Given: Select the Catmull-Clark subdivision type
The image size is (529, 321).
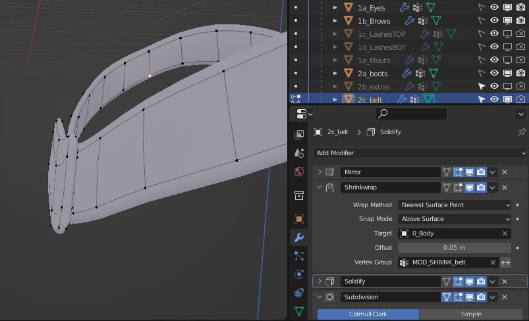Looking at the screenshot, I should pos(368,314).
